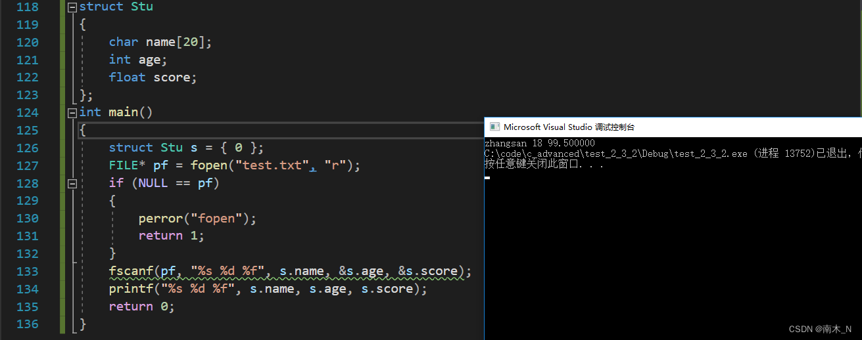Click line number 133 in gutter
Screen dimensions: 862x340
click(26, 271)
